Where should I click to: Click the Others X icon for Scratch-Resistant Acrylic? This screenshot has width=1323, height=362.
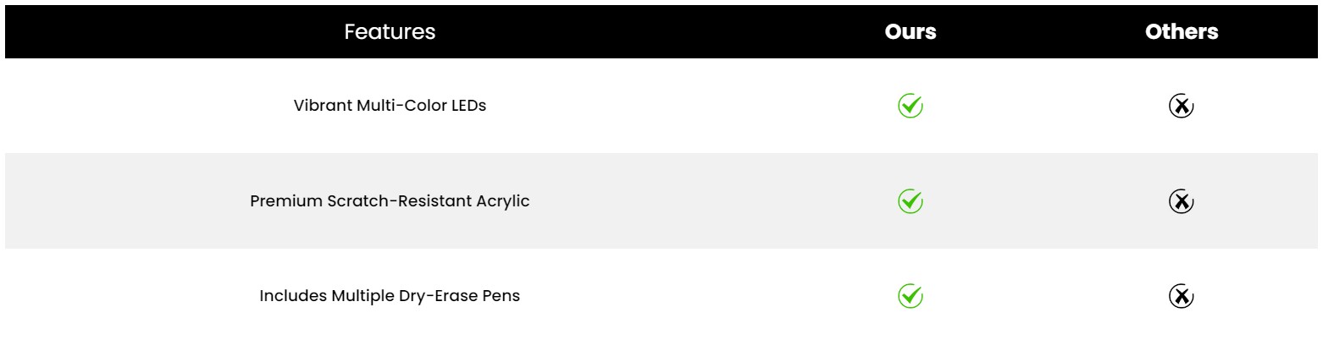tap(1181, 201)
